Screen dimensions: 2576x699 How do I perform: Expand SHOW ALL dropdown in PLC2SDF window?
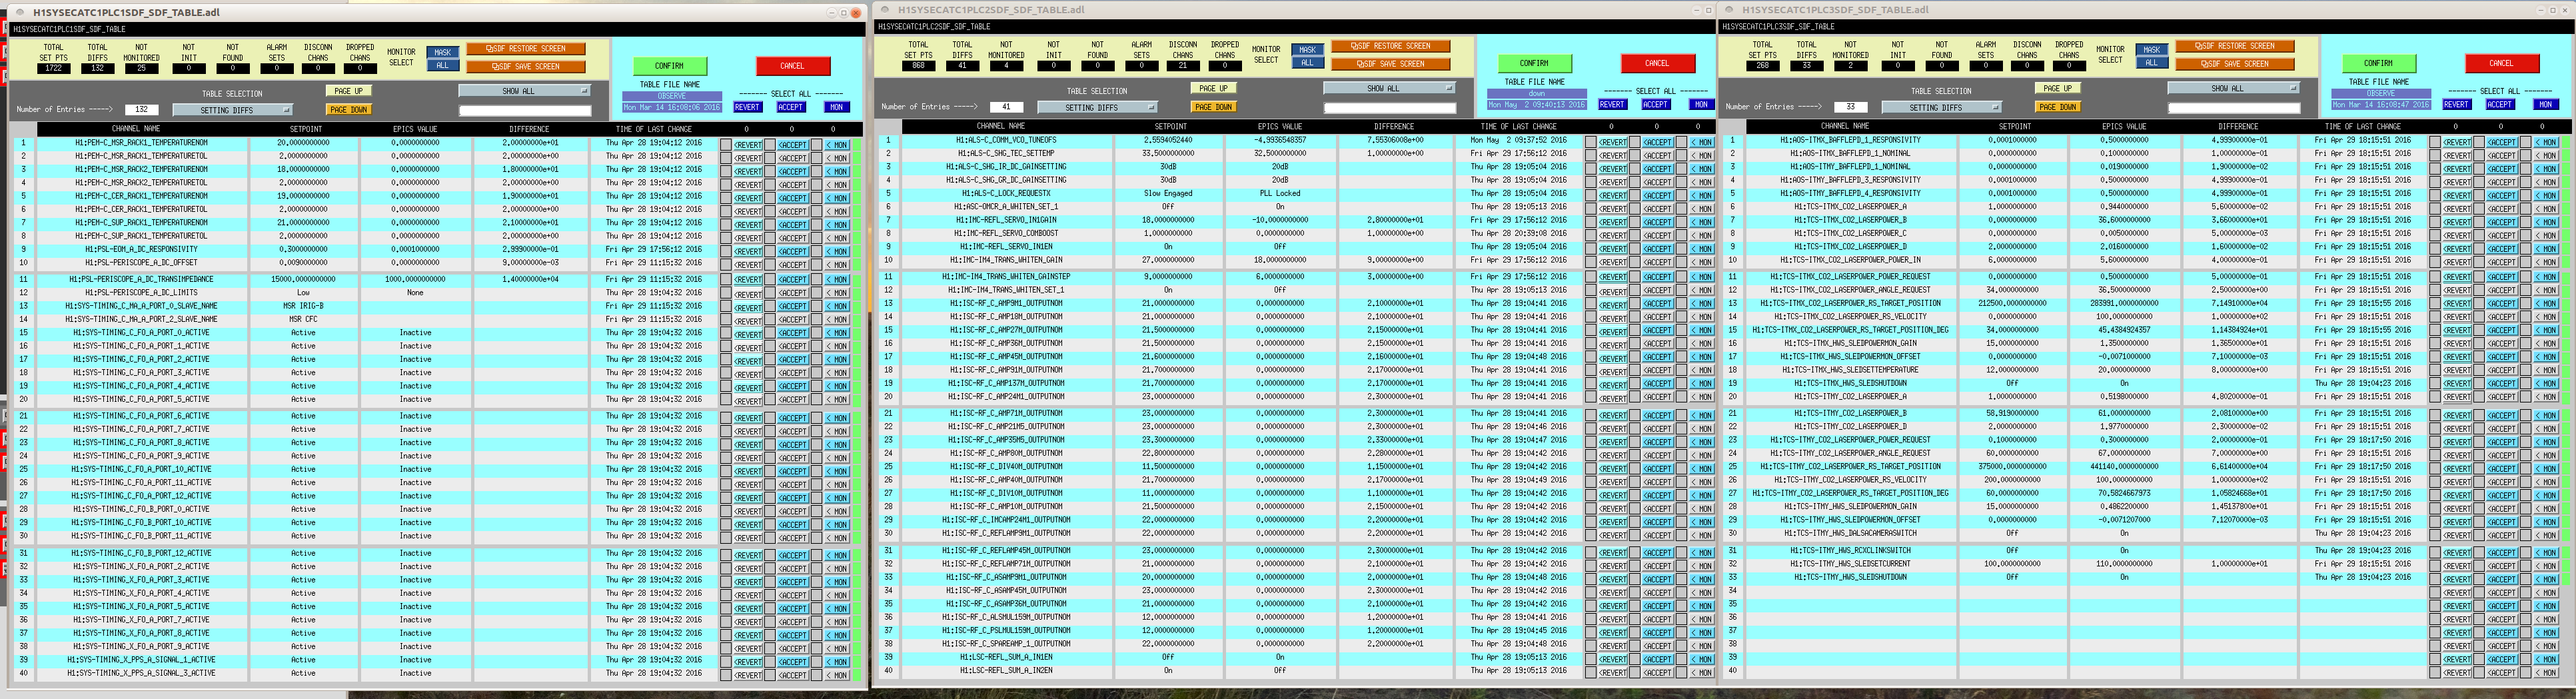tap(1389, 88)
